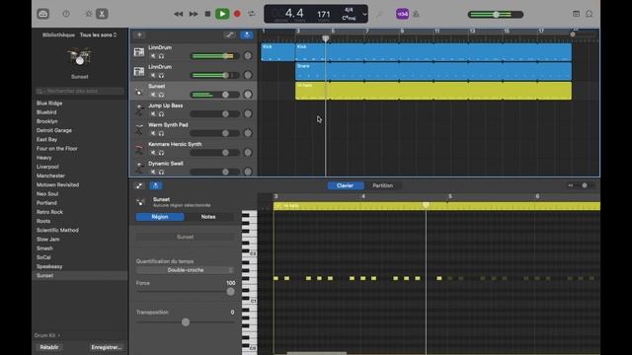Toggle the purple Count-in button
Image resolution: width=632 pixels, height=355 pixels.
(402, 14)
